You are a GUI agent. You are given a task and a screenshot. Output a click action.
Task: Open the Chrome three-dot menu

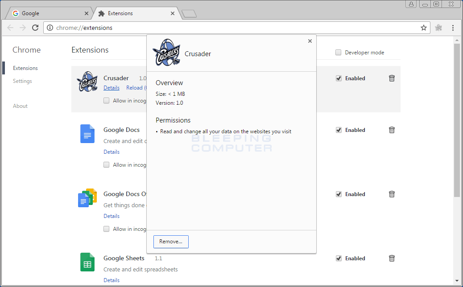(x=453, y=28)
